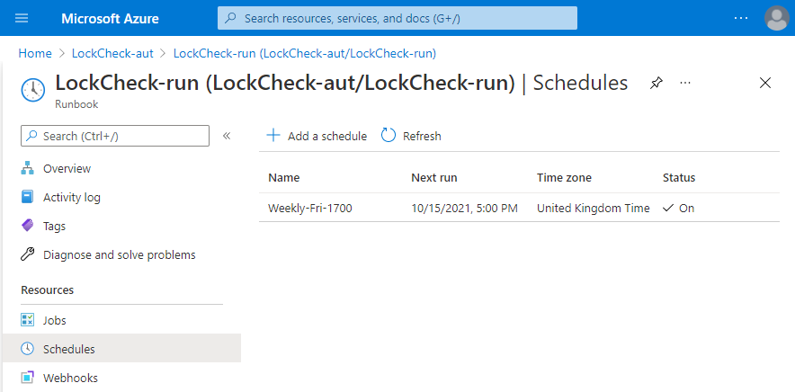
Task: Click the Activity log book icon
Action: [x=27, y=197]
